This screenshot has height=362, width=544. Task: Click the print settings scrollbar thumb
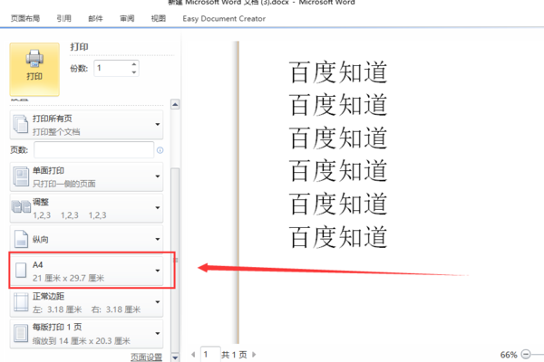[x=175, y=260]
